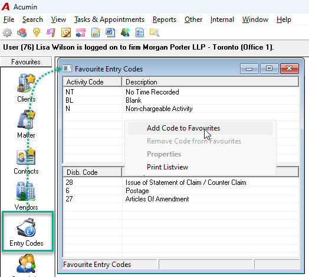
Task: Choose Remove Code from Favourites
Action: [200, 141]
